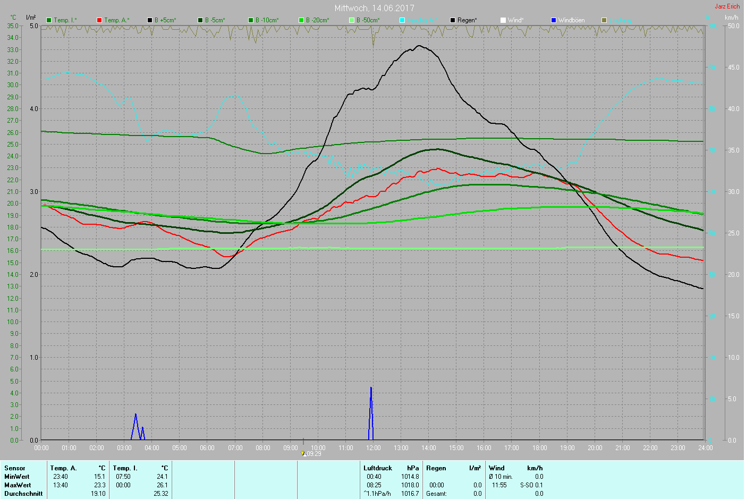
Task: Toggle the white Wind series in the legend
Action: [x=503, y=20]
